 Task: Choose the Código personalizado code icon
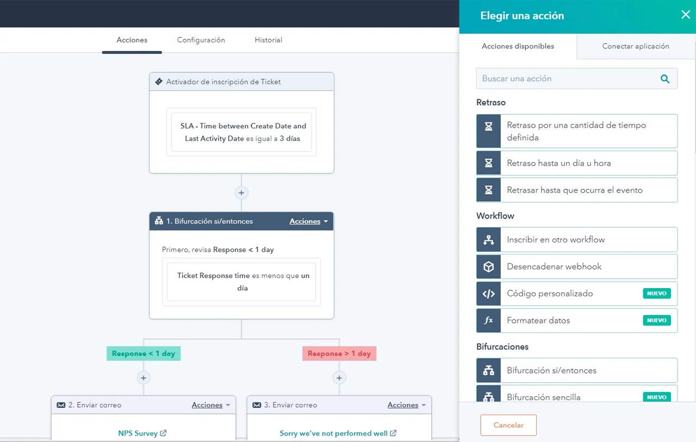(488, 294)
